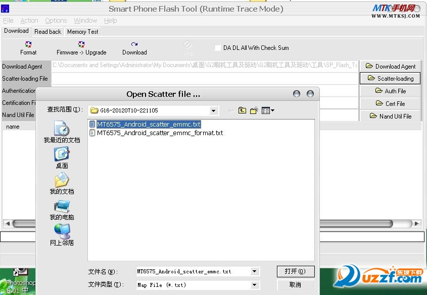This screenshot has width=427, height=295.
Task: Expand the file type dropdown arrow
Action: pyautogui.click(x=254, y=285)
